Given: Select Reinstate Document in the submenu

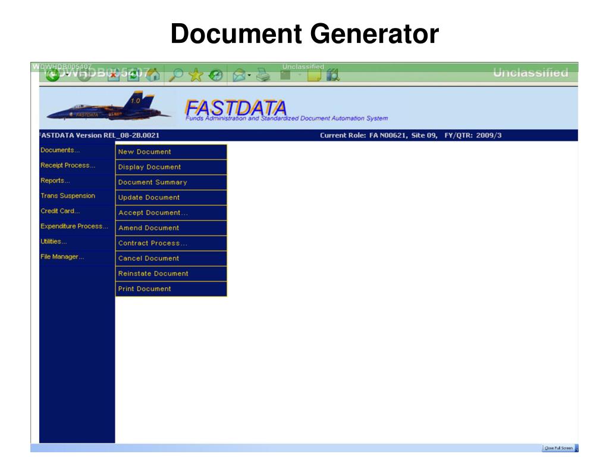Looking at the screenshot, I should point(171,274).
